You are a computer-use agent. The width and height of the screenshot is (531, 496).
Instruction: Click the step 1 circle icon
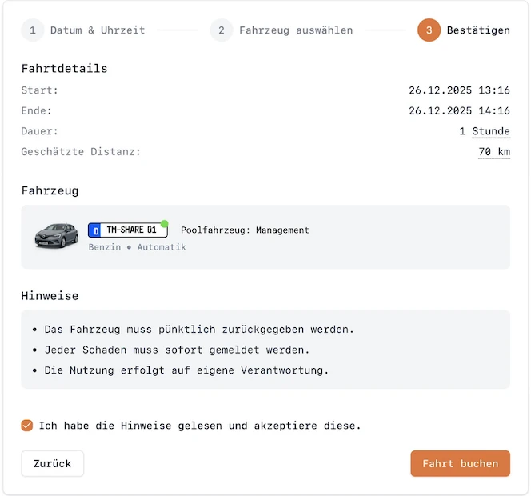coord(33,30)
